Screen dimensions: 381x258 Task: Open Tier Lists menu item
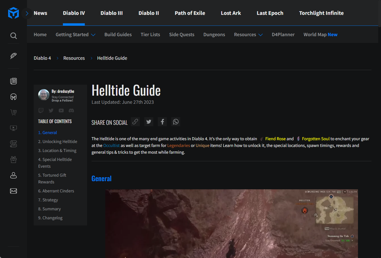pyautogui.click(x=150, y=34)
